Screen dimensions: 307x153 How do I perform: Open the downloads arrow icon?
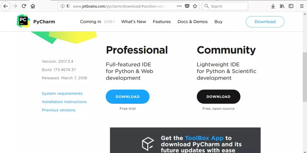click(273, 6)
